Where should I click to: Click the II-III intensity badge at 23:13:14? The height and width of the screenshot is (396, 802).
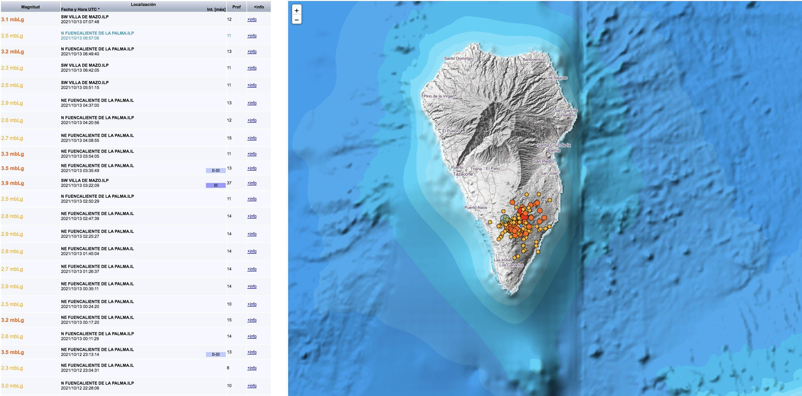click(x=216, y=354)
